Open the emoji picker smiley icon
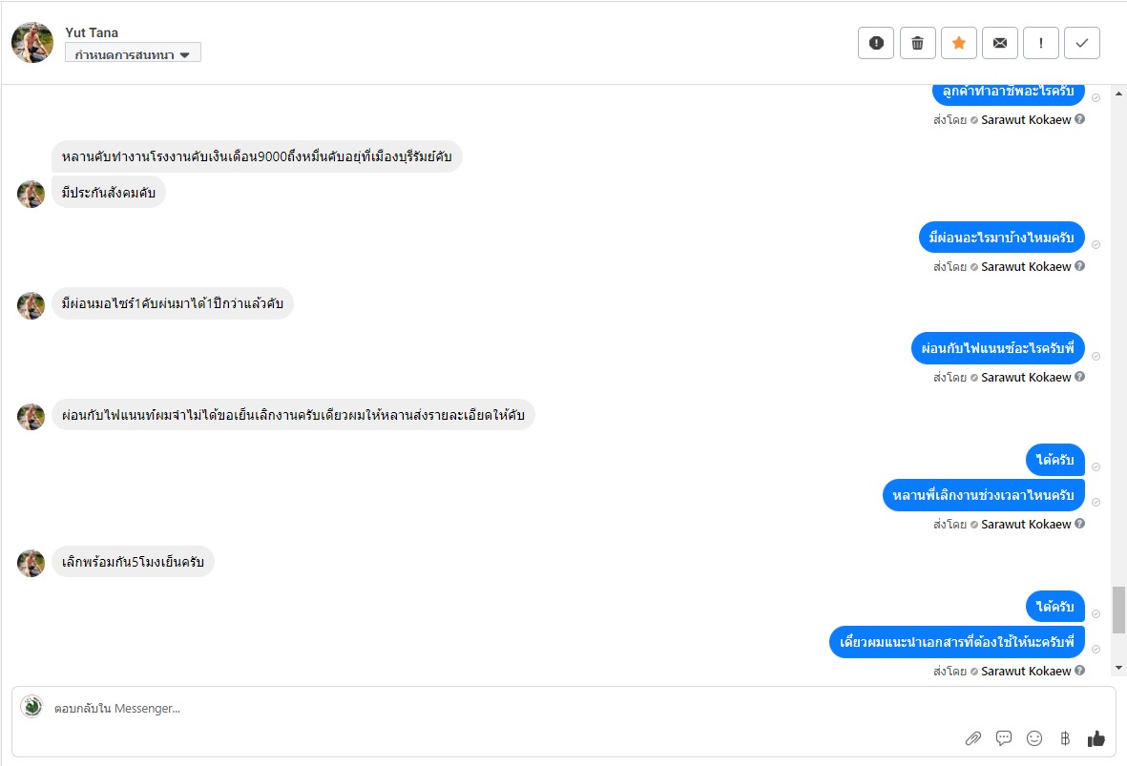Image resolution: width=1127 pixels, height=766 pixels. pos(1034,737)
